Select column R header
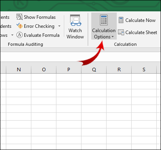This screenshot has height=150, width=161. [119, 69]
